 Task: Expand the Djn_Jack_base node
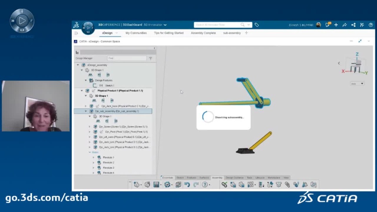coord(86,106)
